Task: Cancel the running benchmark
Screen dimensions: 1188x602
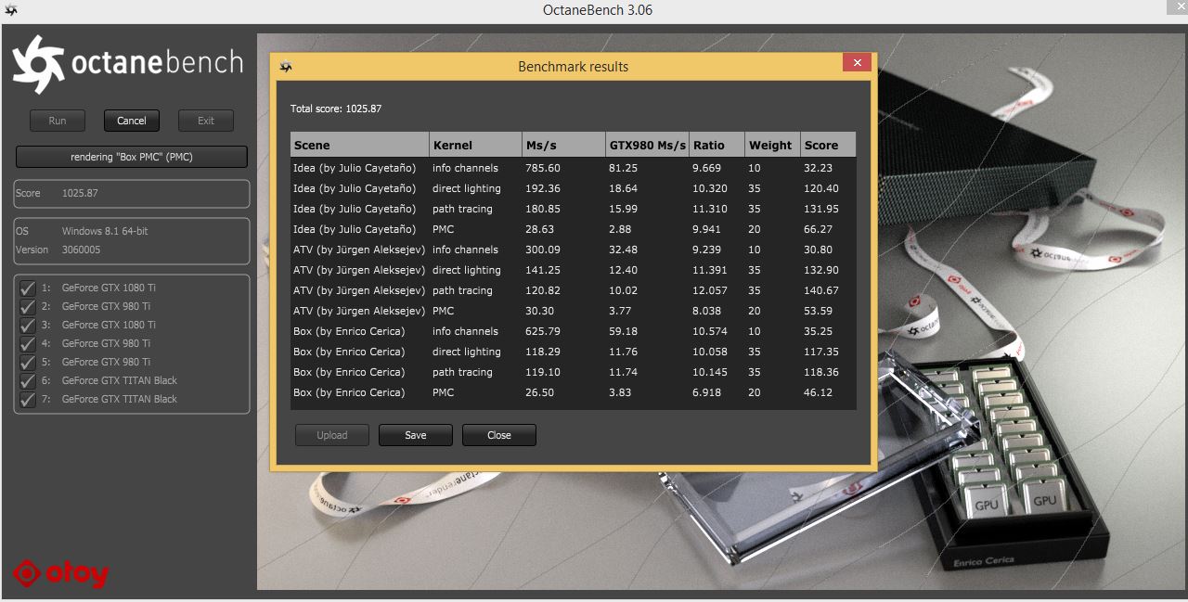Action: pos(132,121)
